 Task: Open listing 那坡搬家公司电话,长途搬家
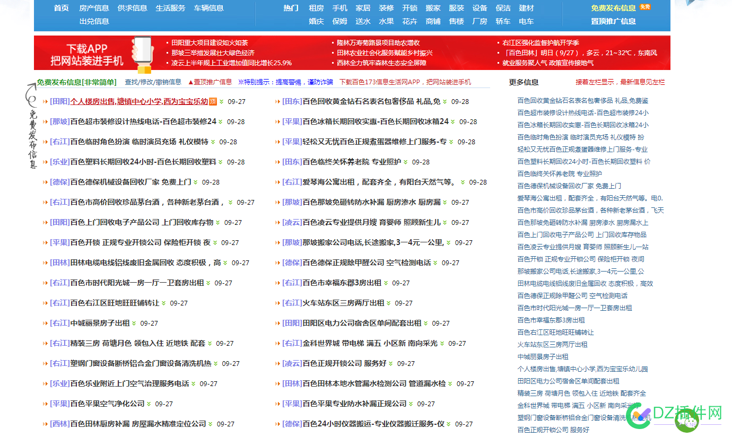[x=373, y=242]
